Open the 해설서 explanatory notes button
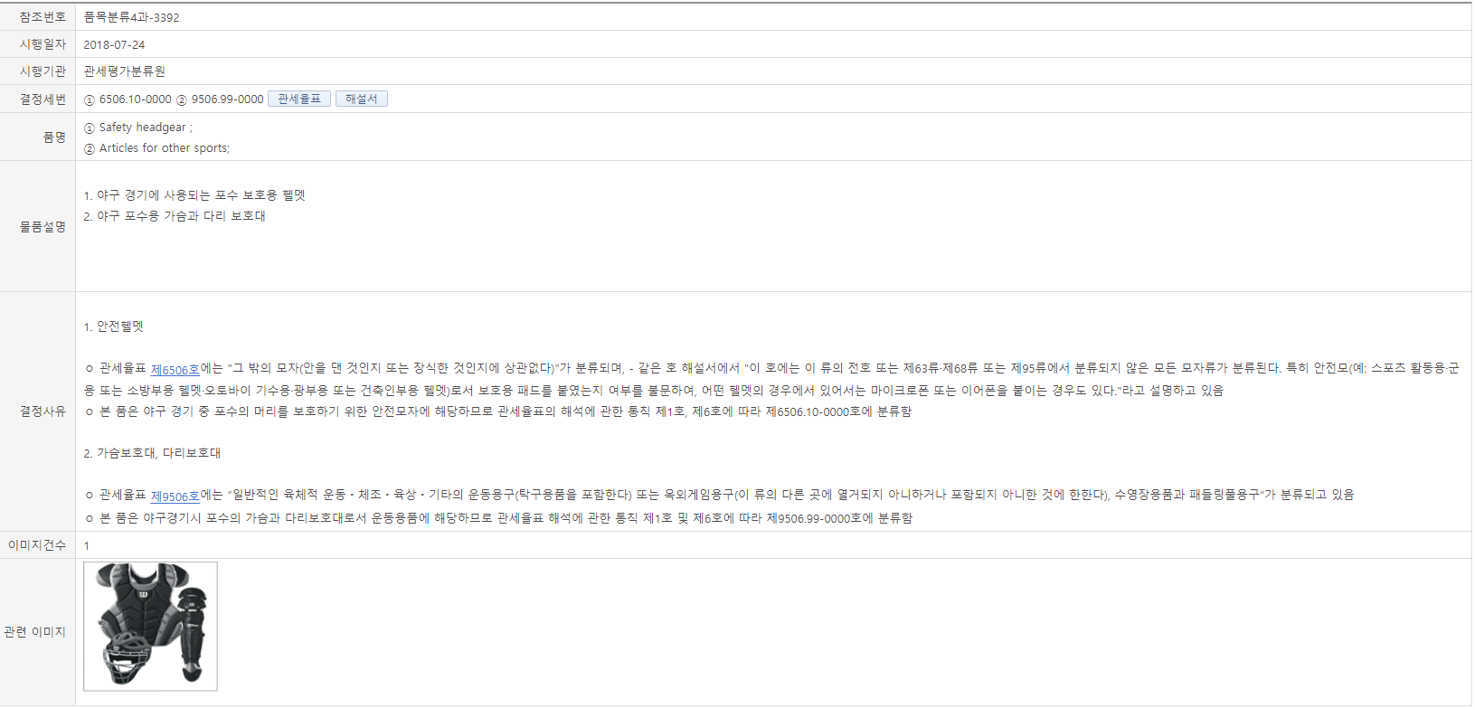Screen dimensions: 1475x709 pos(362,99)
